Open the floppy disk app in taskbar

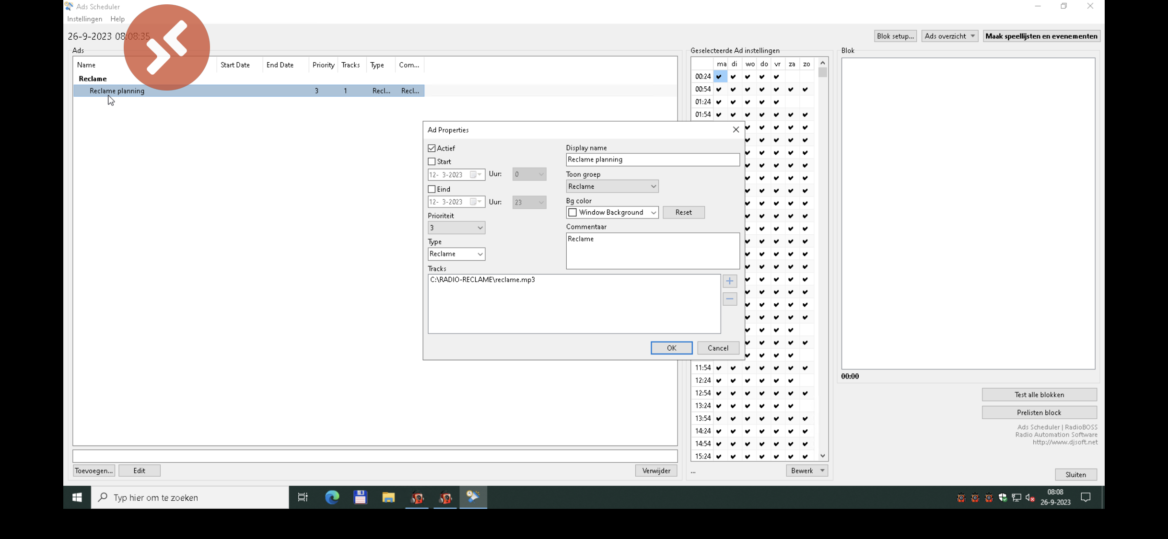(360, 497)
